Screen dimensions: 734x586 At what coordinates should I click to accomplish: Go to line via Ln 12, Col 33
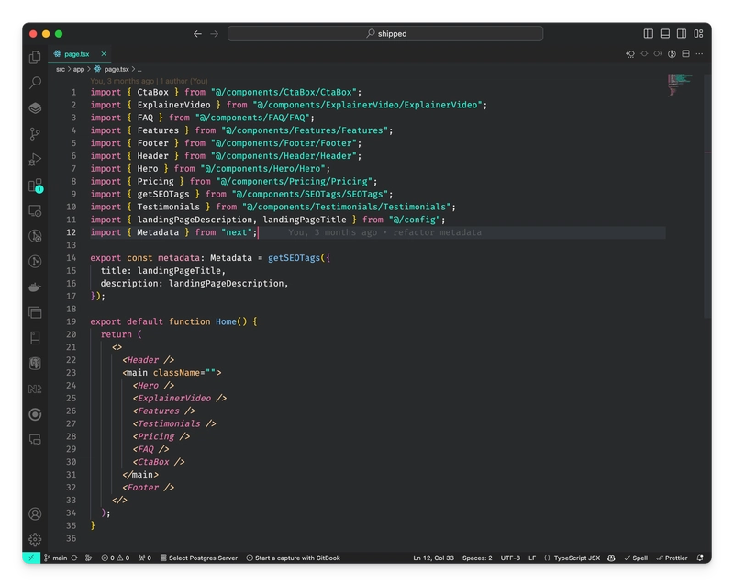point(433,558)
